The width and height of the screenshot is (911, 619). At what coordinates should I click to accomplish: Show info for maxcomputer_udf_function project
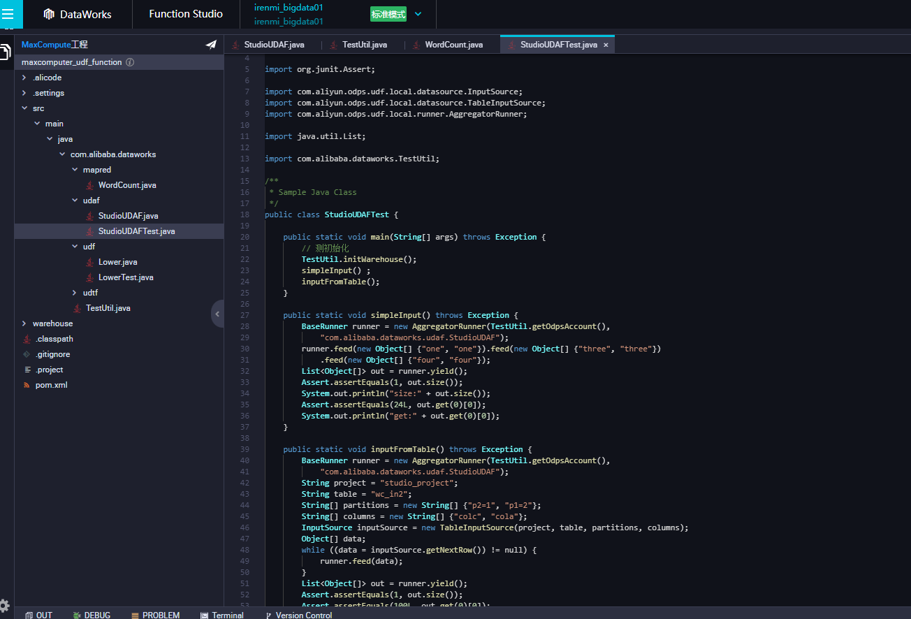(x=130, y=62)
